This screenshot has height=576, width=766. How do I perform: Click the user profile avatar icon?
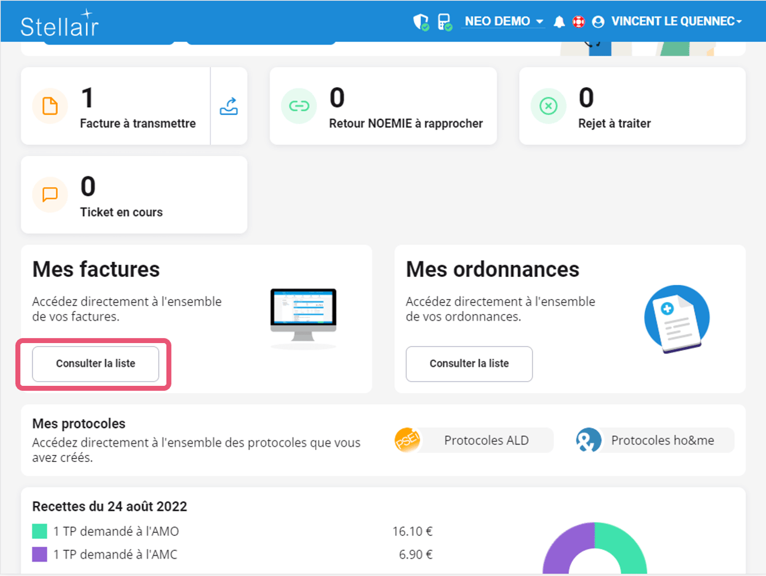pyautogui.click(x=598, y=21)
